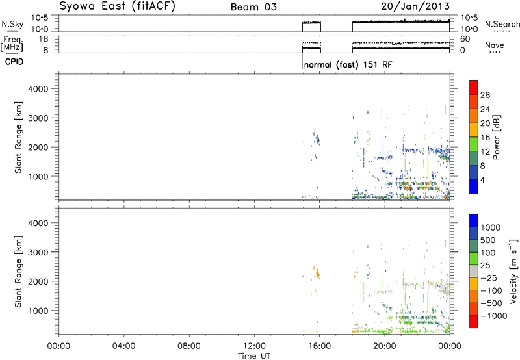Click the "-1000" label on Velocity scale

tap(494, 316)
